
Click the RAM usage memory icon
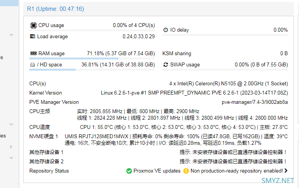coord(33,53)
